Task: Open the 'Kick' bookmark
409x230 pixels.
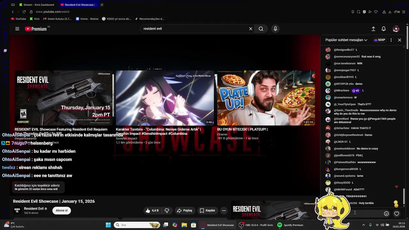Action: coord(35,19)
